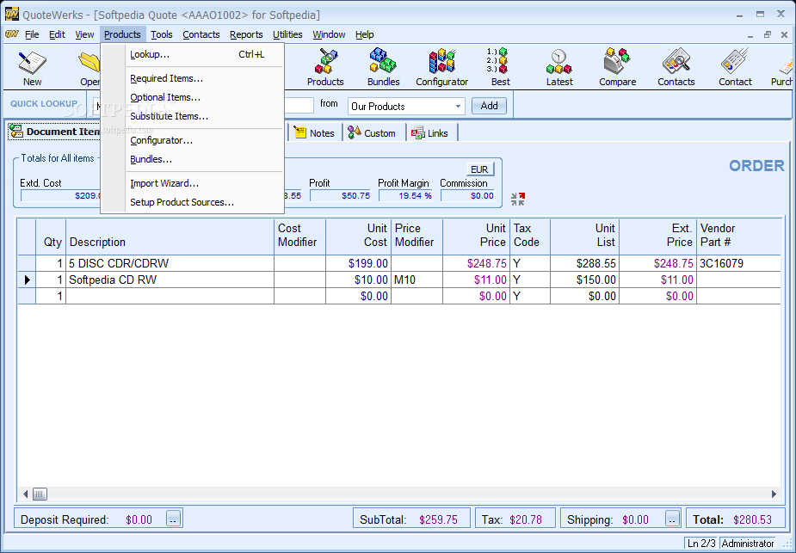Viewport: 796px width, 553px height.
Task: Open the File menu
Action: coord(32,34)
